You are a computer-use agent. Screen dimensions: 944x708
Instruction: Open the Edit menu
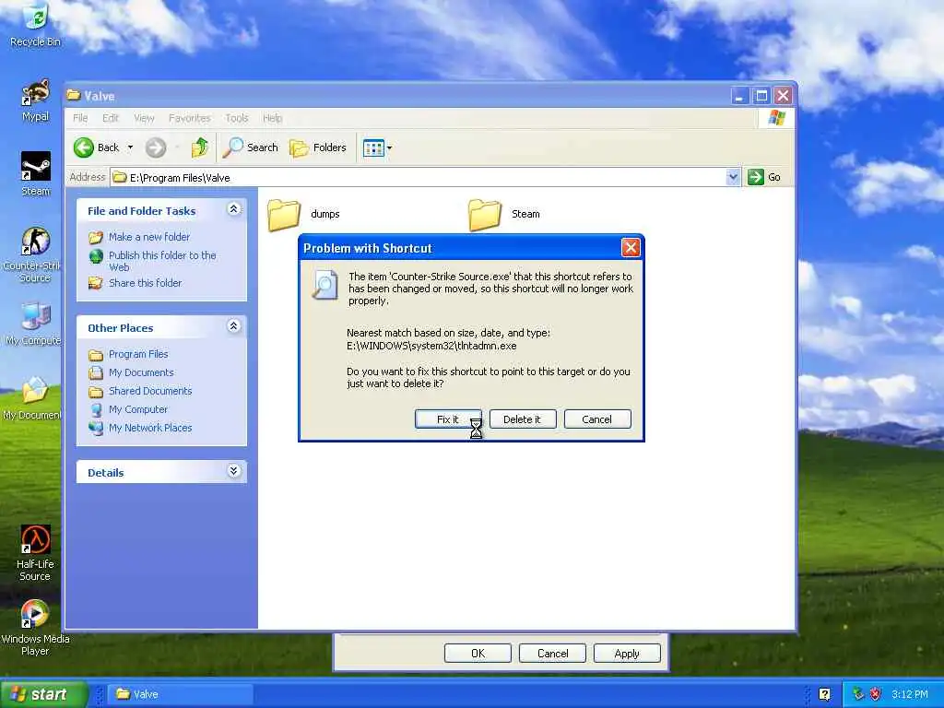click(x=111, y=118)
